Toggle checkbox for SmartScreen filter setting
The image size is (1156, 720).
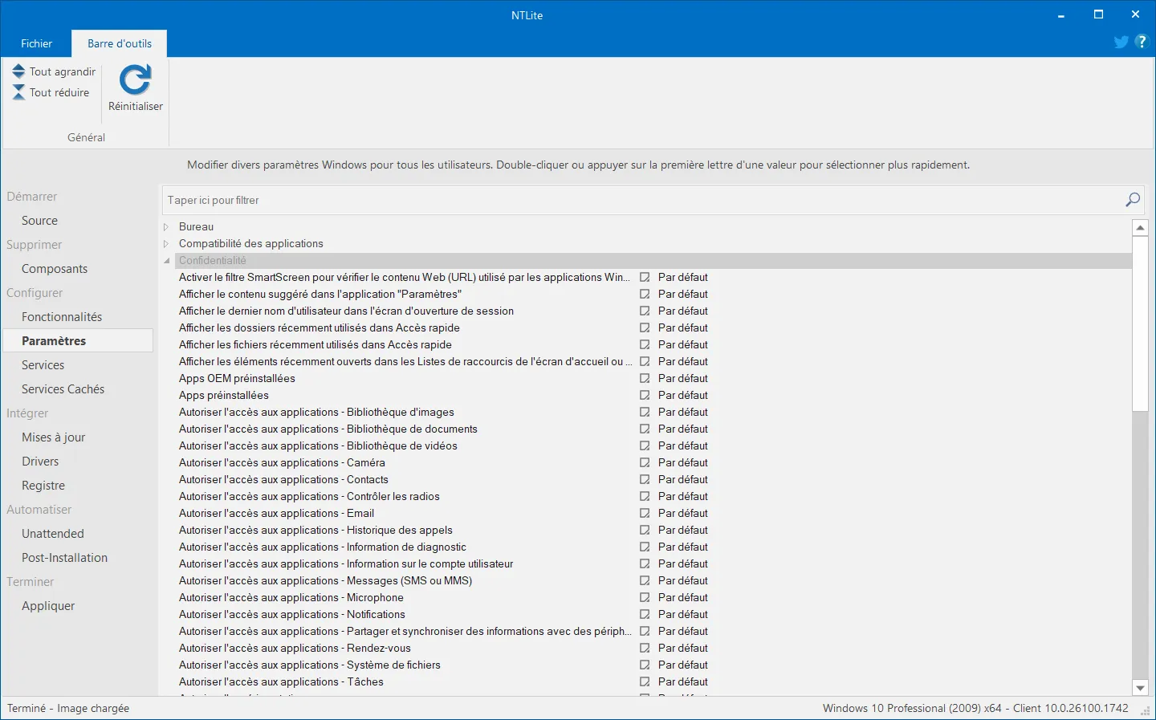point(645,277)
